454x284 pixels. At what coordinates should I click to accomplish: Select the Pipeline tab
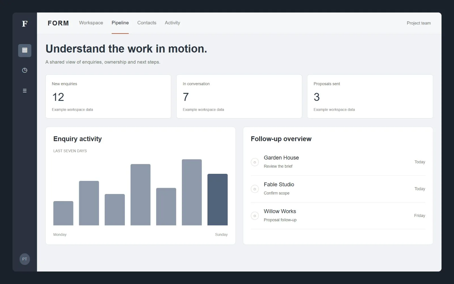[120, 23]
